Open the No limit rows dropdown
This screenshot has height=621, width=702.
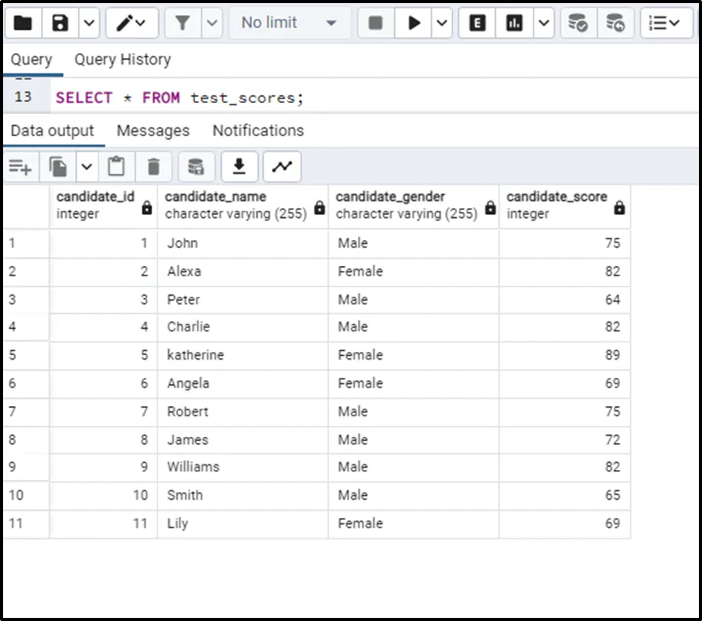pyautogui.click(x=289, y=23)
